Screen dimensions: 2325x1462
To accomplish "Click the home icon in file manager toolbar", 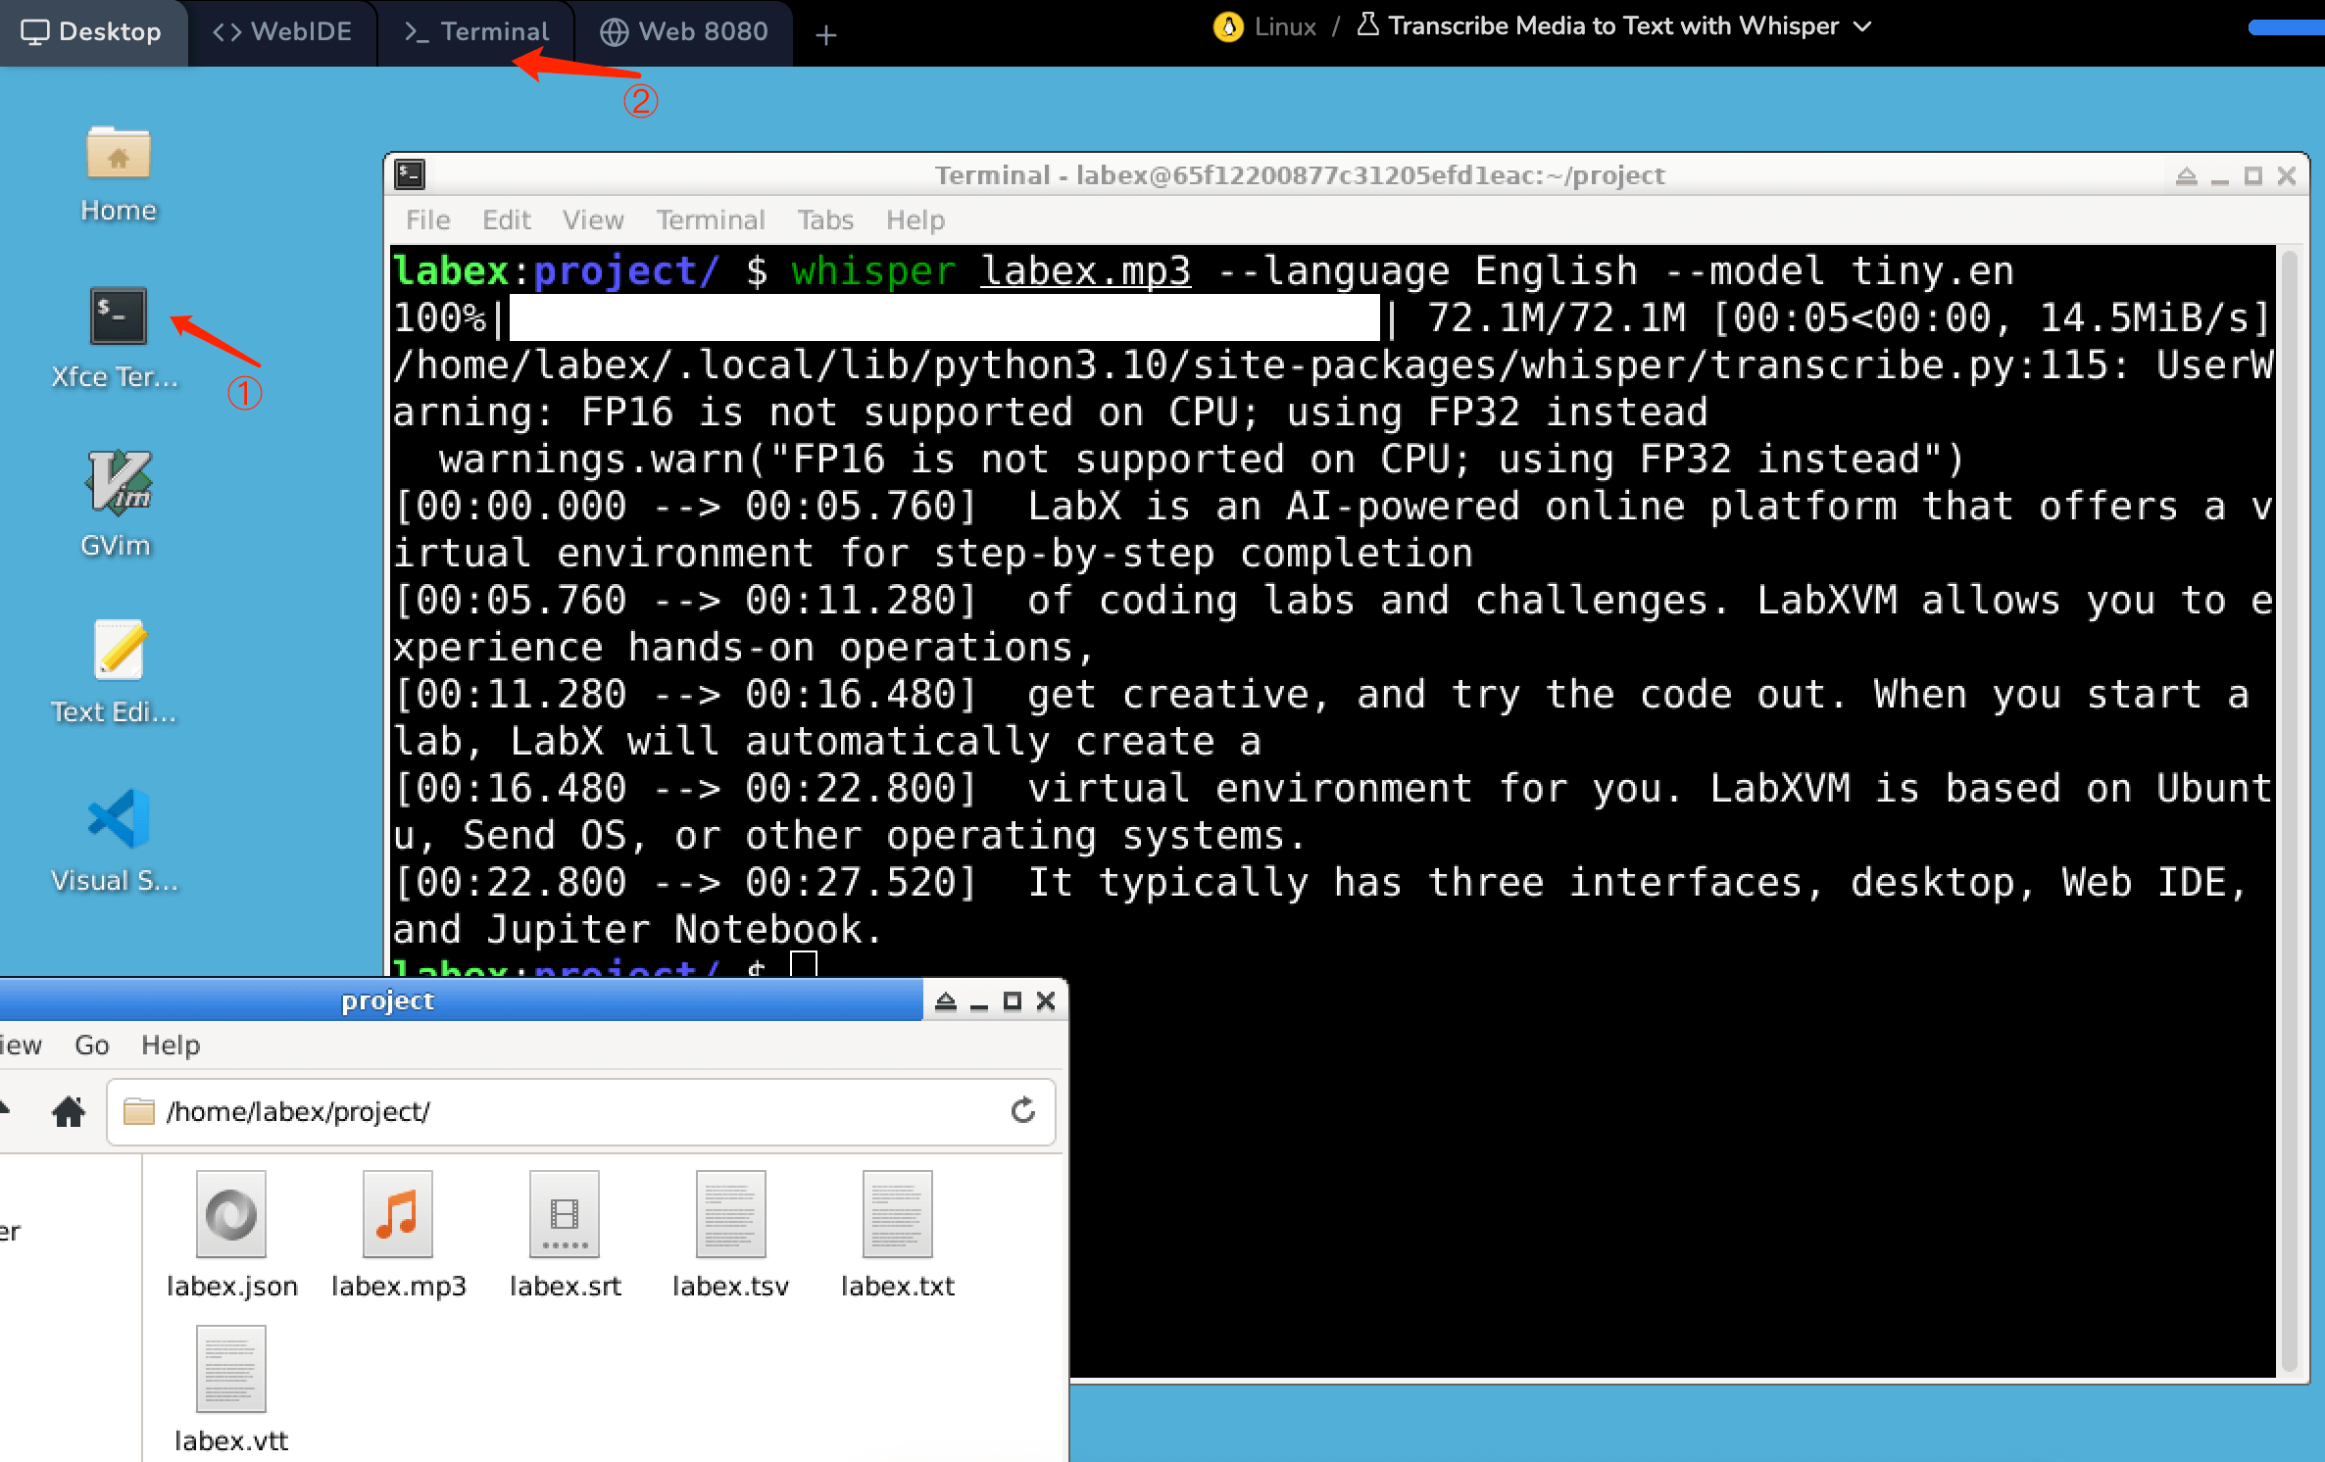I will [68, 1111].
